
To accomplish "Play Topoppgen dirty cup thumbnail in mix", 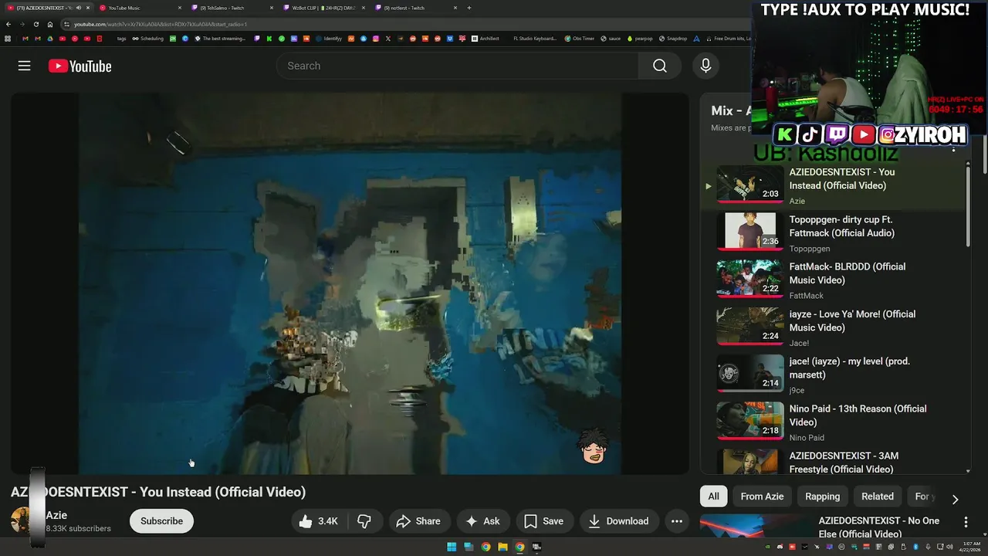I will coord(749,232).
